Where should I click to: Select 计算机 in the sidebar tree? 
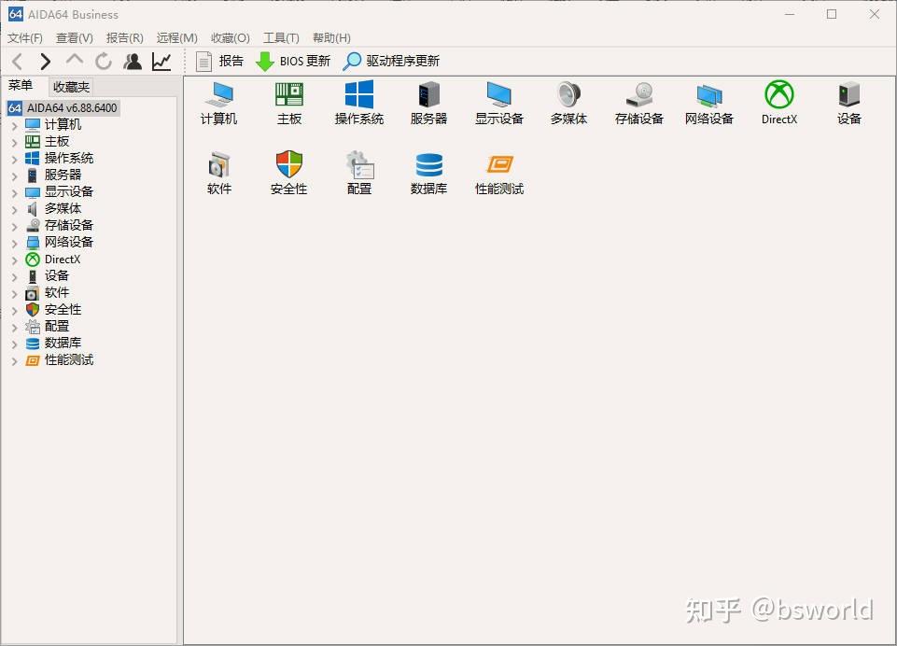coord(63,125)
